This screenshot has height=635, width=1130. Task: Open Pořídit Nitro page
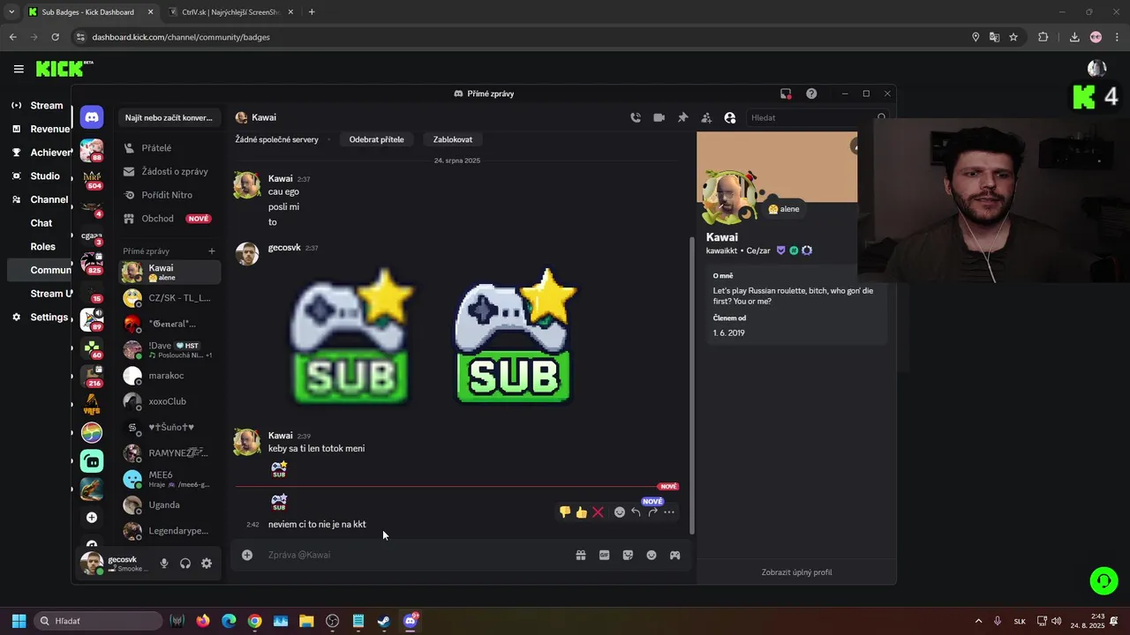169,195
